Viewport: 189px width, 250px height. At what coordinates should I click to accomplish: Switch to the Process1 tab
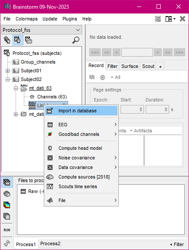click(x=26, y=244)
